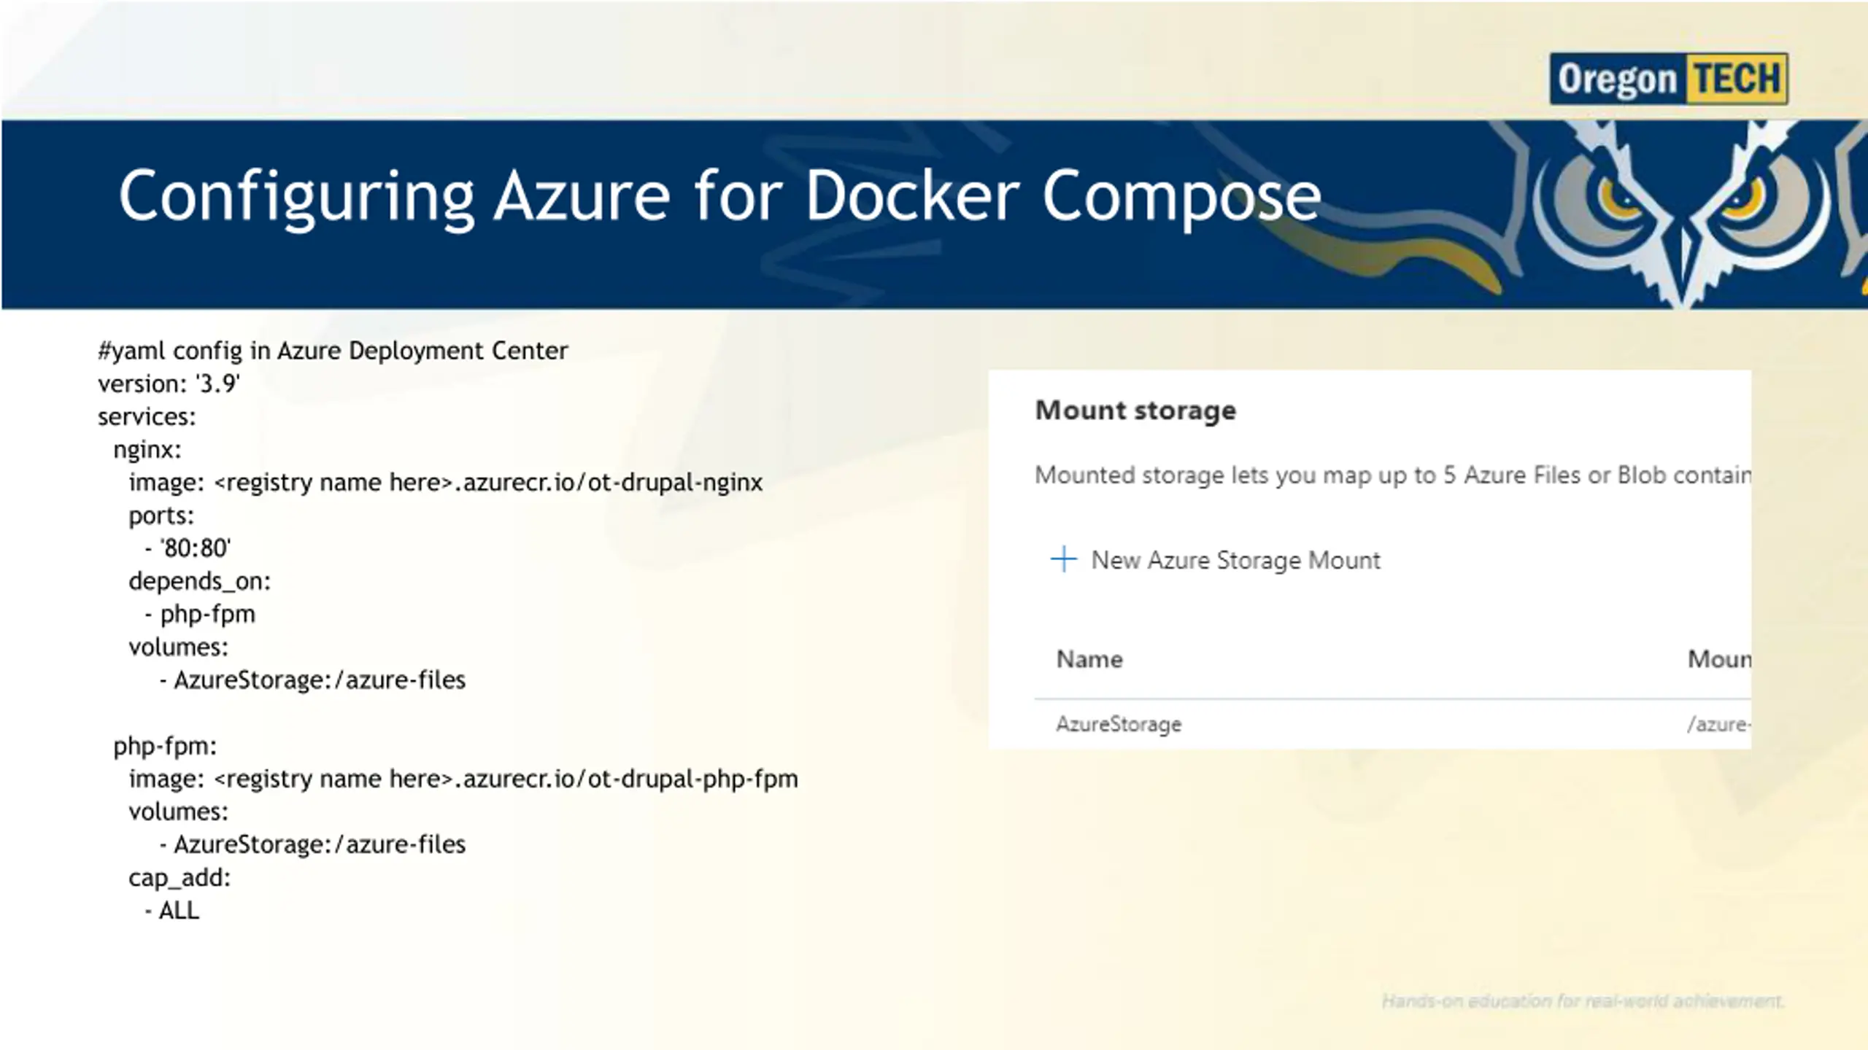Click the '#yaml config in Azure Deployment Center' line
The height and width of the screenshot is (1050, 1868).
click(x=333, y=351)
